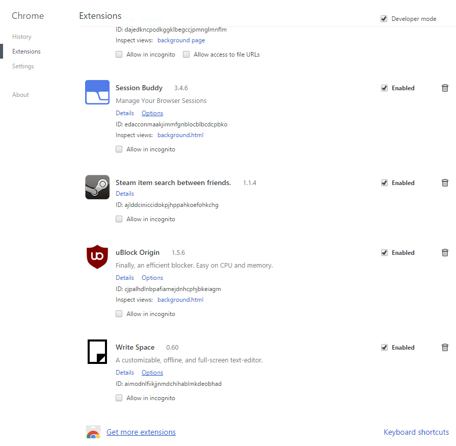
Task: Allow Session Buddy in incognito
Action: click(119, 149)
